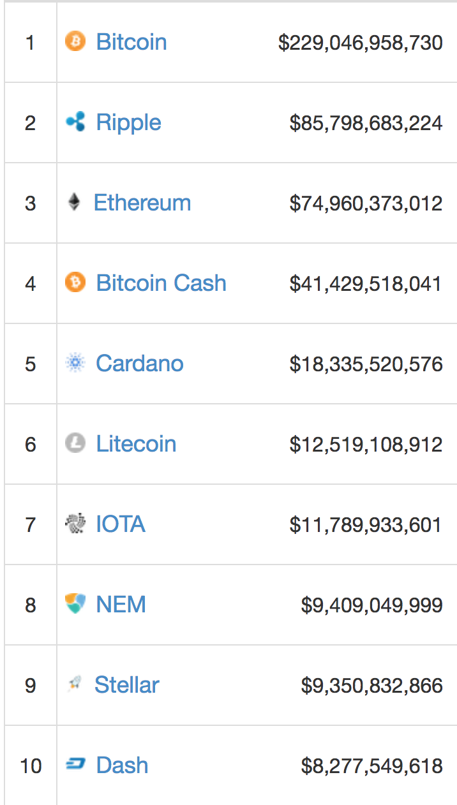
Task: Click the Bitcoin Cash logo icon
Action: pos(75,283)
